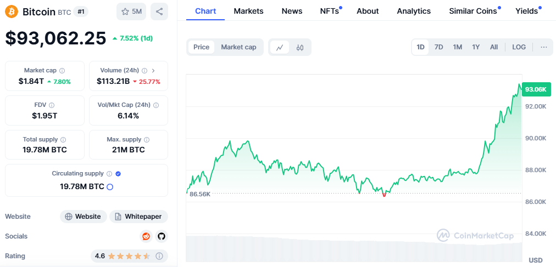The image size is (556, 267).
Task: Click the $113.21B volume value
Action: (x=113, y=81)
